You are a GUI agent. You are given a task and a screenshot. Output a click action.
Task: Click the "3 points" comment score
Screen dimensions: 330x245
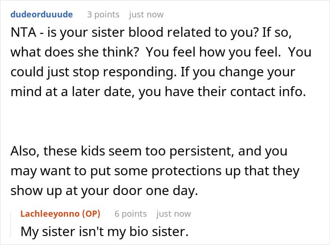pyautogui.click(x=103, y=14)
